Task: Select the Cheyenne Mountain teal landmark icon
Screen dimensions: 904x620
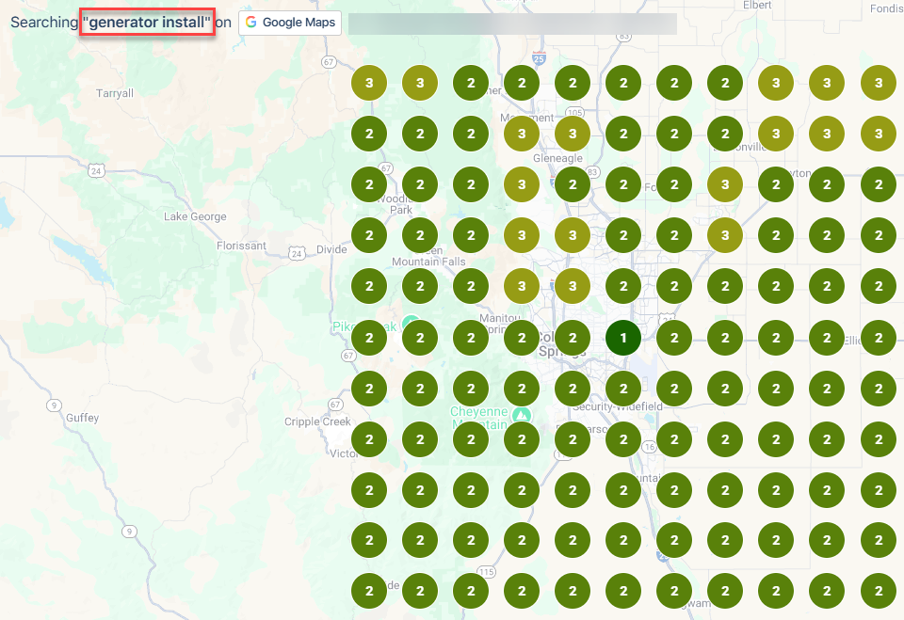Action: [521, 415]
